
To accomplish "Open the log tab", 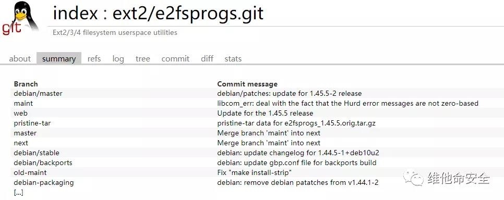I will [x=118, y=59].
